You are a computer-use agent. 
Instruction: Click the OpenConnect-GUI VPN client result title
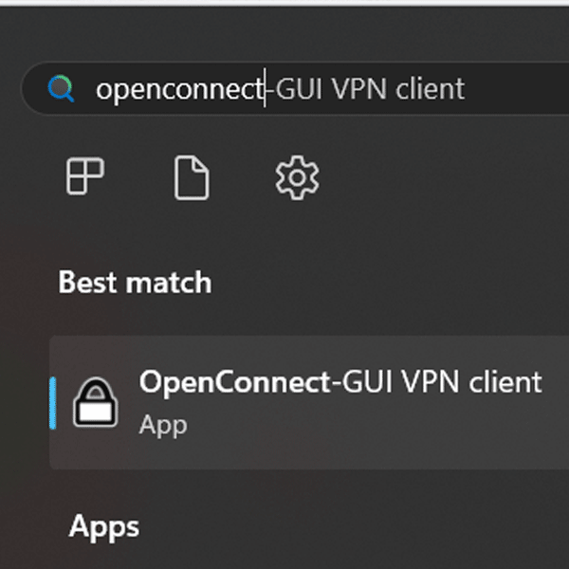pos(340,382)
